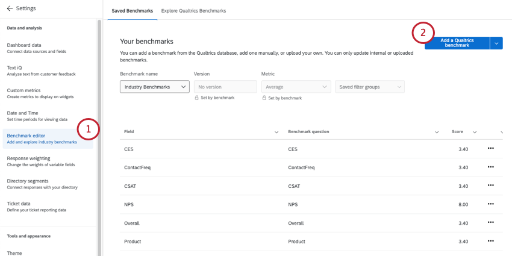512x256 pixels.
Task: Click Add a Qualtrics benchmark button
Action: pyautogui.click(x=457, y=43)
